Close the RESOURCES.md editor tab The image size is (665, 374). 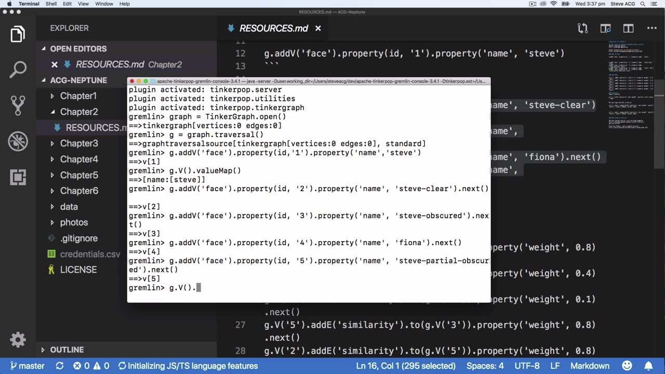(x=318, y=28)
